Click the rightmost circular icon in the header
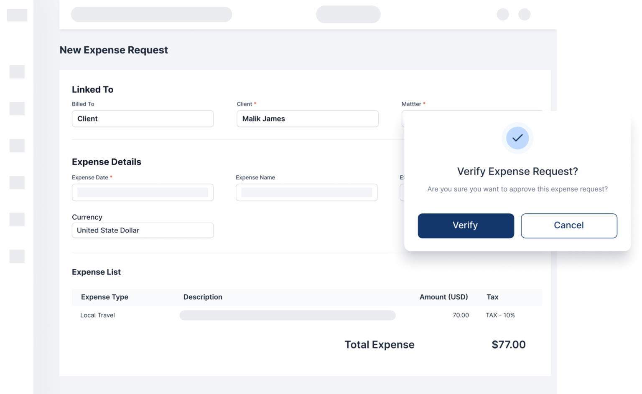Viewport: 642px width, 394px height. (525, 14)
